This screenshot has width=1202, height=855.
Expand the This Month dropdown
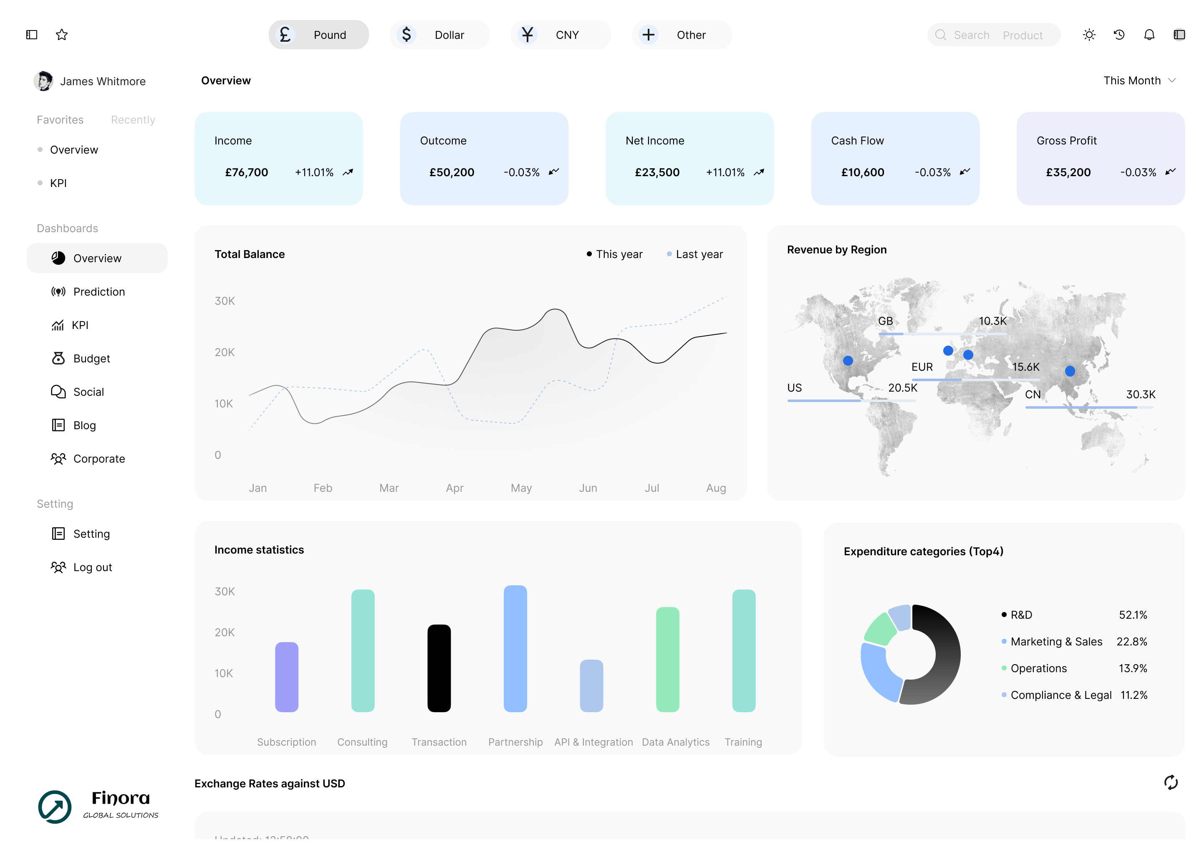1139,81
